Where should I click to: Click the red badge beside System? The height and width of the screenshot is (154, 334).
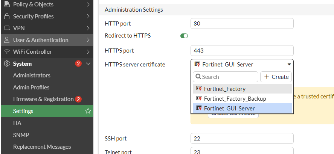tap(78, 64)
